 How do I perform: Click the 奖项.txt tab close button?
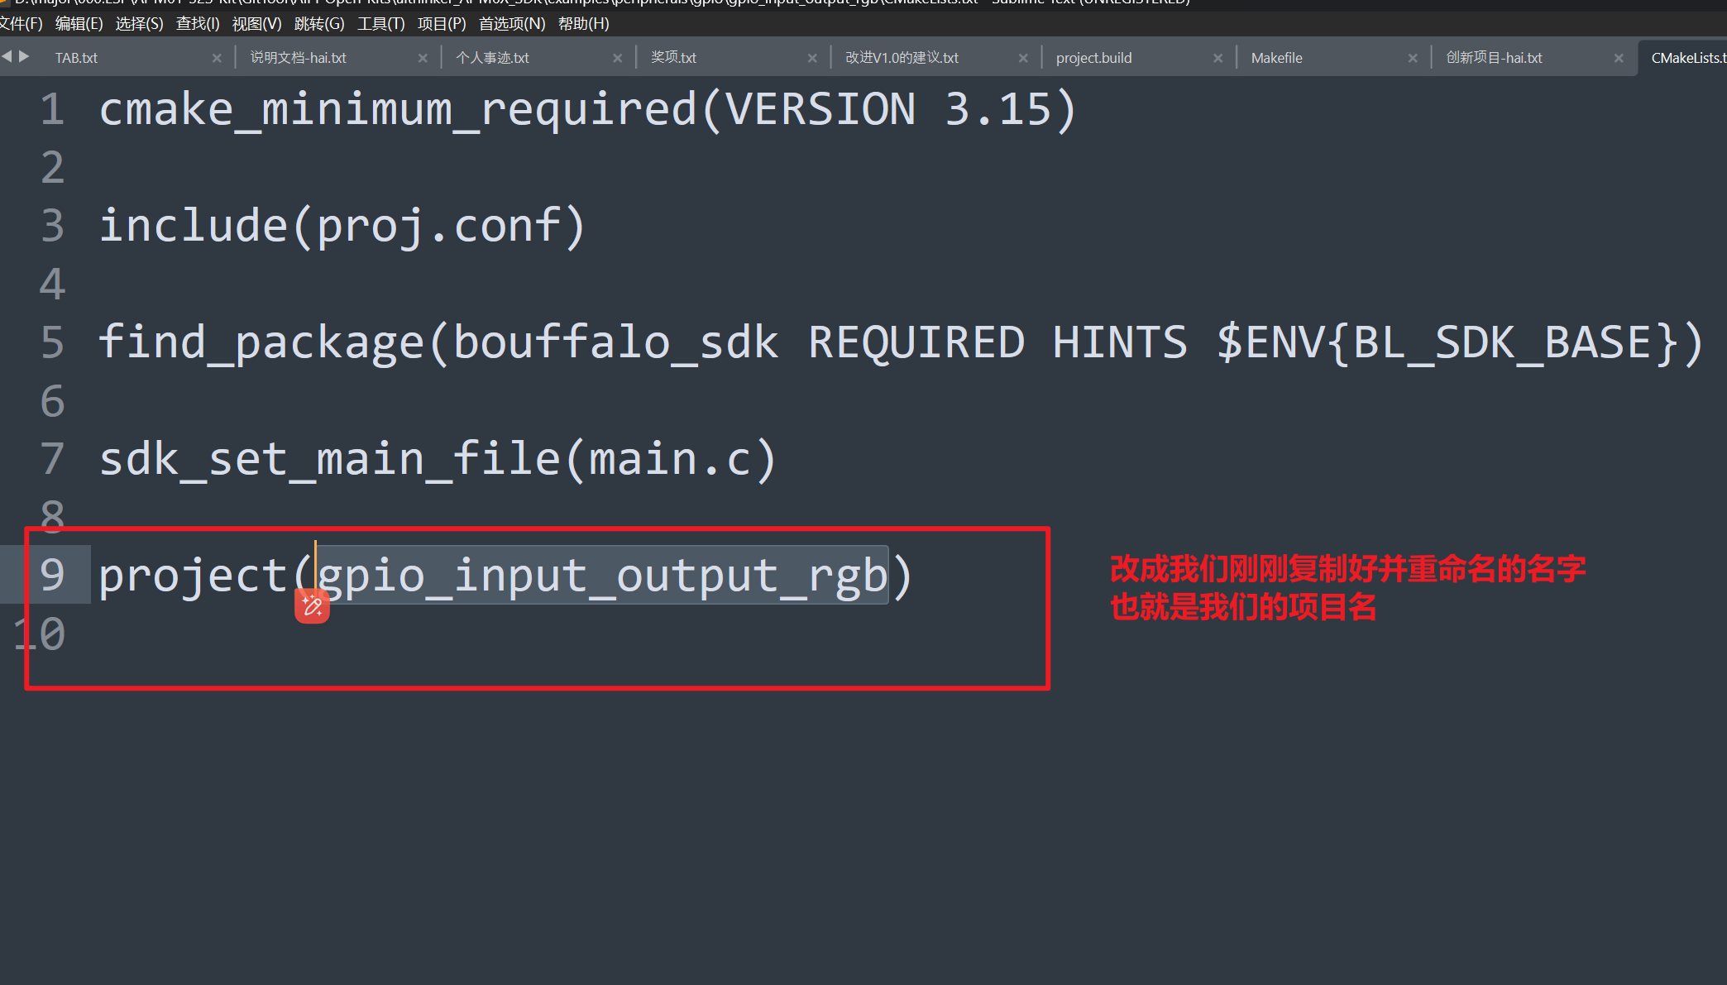(x=820, y=58)
